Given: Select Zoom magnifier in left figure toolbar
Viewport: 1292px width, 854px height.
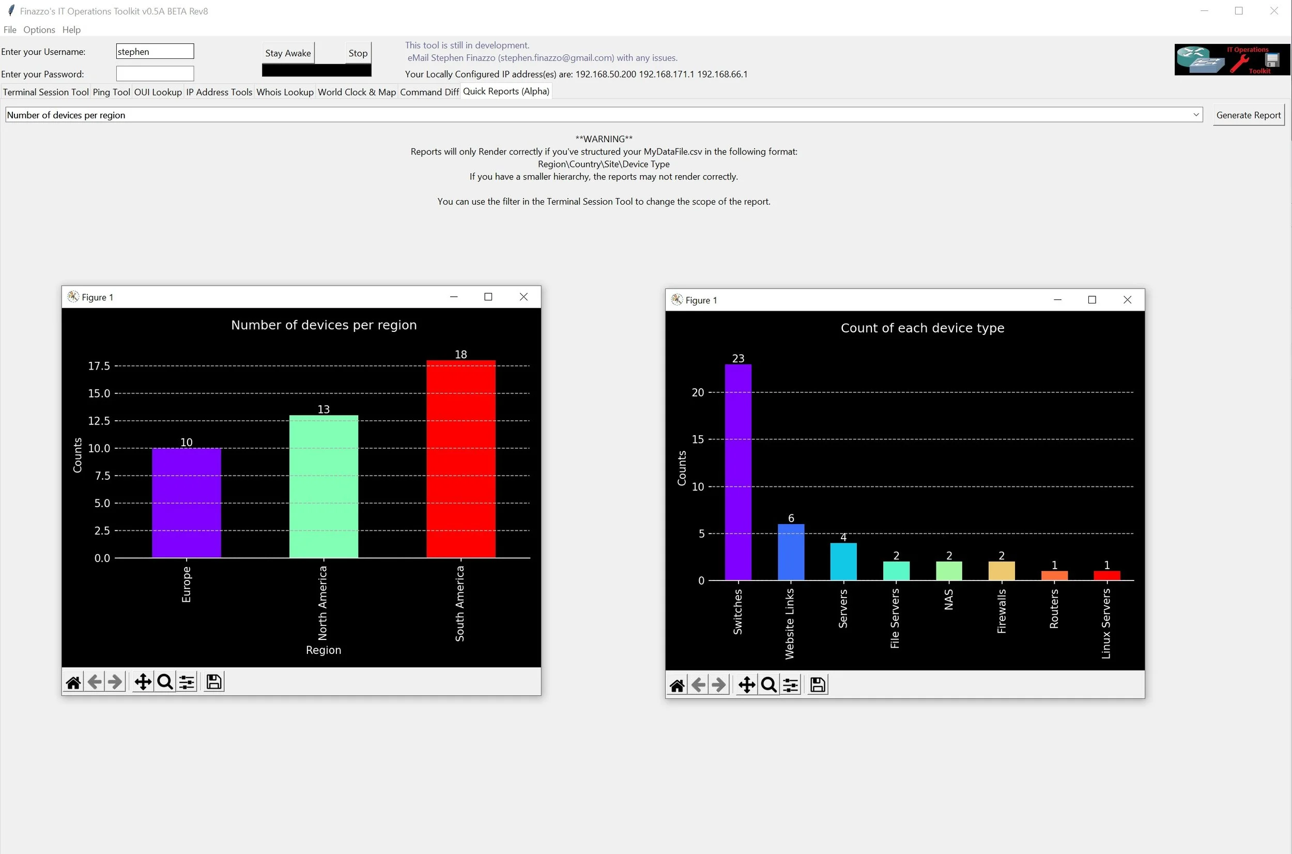Looking at the screenshot, I should (x=164, y=682).
